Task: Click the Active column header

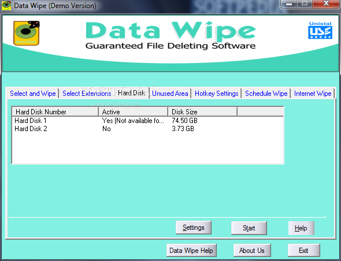Action: (x=133, y=111)
